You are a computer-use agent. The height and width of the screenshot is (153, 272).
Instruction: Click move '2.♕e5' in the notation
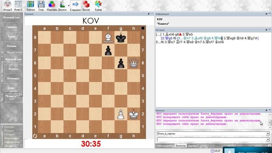pyautogui.click(x=187, y=34)
